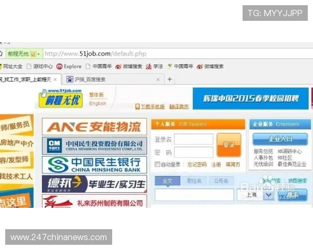The image size is (313, 250).
Task: Click the 密码 password field
Action: 194,152
